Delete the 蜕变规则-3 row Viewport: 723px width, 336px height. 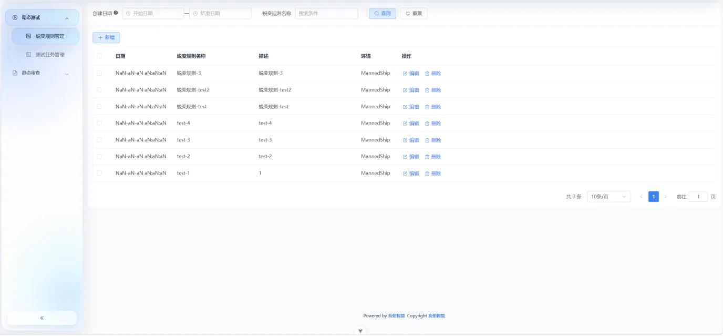433,74
